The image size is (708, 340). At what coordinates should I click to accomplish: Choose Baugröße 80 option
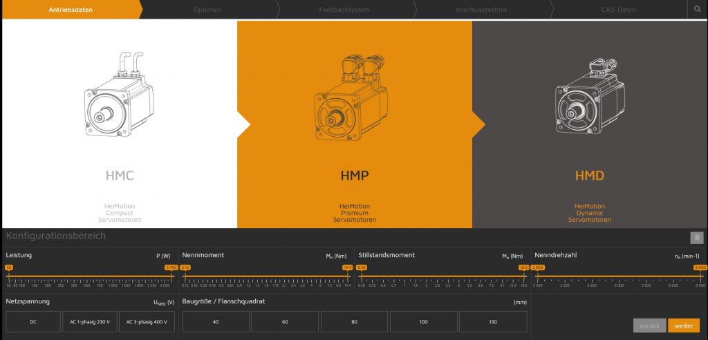point(354,321)
